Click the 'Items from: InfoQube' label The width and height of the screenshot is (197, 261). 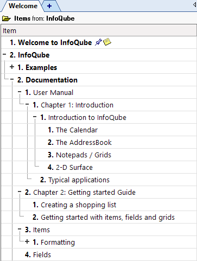(45, 18)
